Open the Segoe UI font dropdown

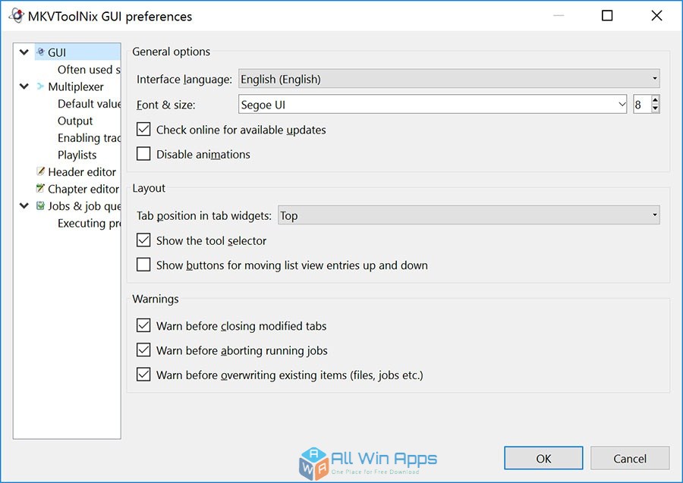[x=433, y=105]
